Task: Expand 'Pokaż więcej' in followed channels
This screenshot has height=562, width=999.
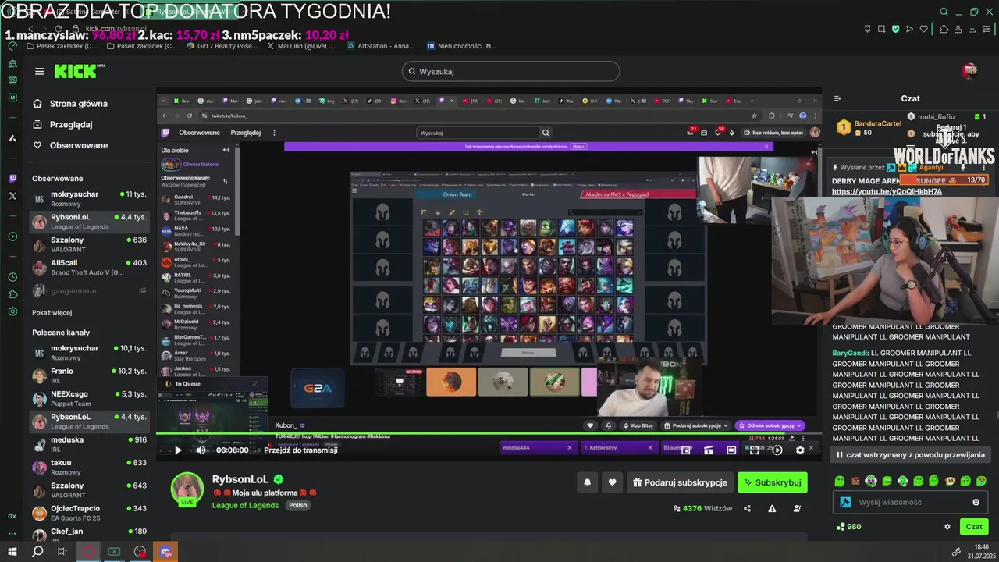Action: tap(52, 312)
